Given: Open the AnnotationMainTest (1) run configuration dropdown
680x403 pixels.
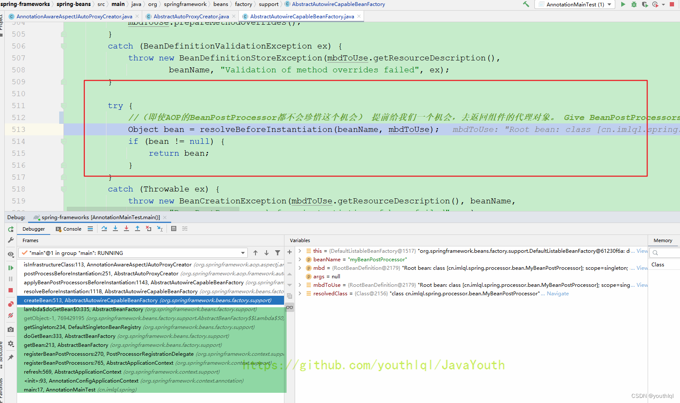Looking at the screenshot, I should click(x=575, y=4).
